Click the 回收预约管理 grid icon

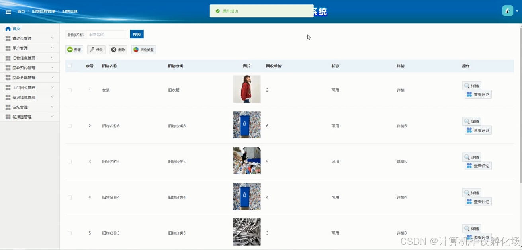coord(8,68)
